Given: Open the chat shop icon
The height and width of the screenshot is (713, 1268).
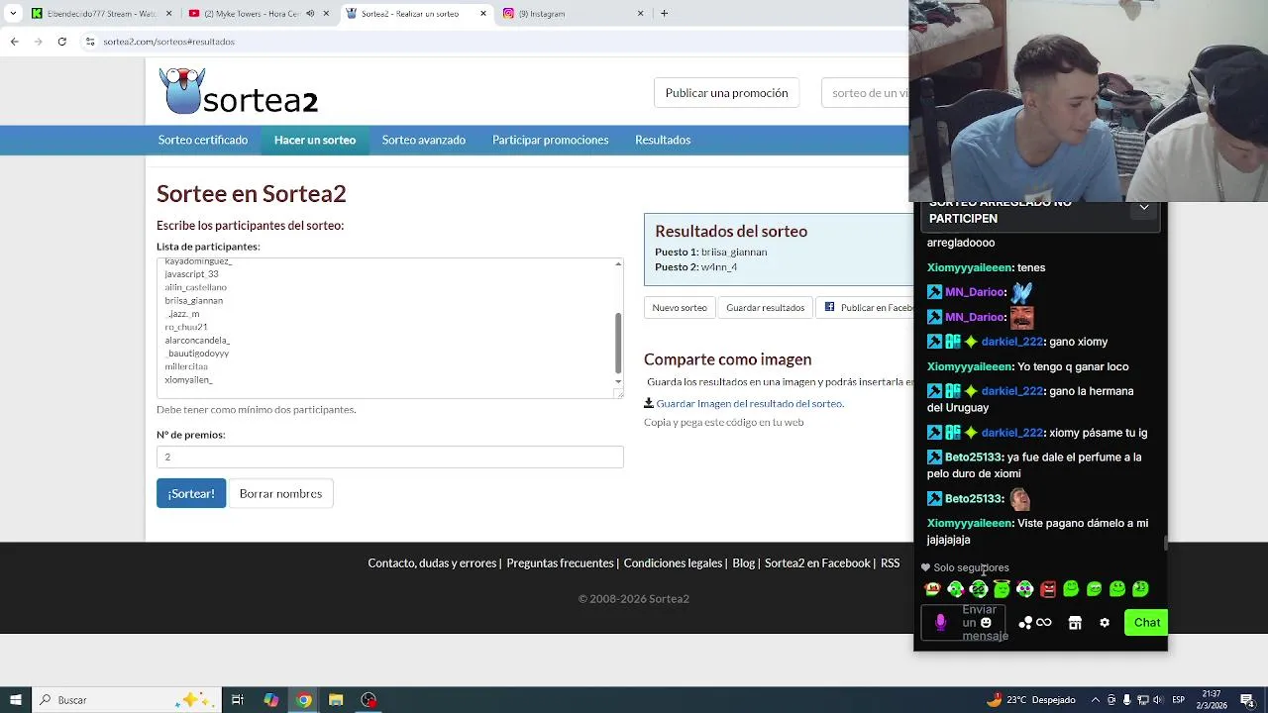Looking at the screenshot, I should 1075,623.
